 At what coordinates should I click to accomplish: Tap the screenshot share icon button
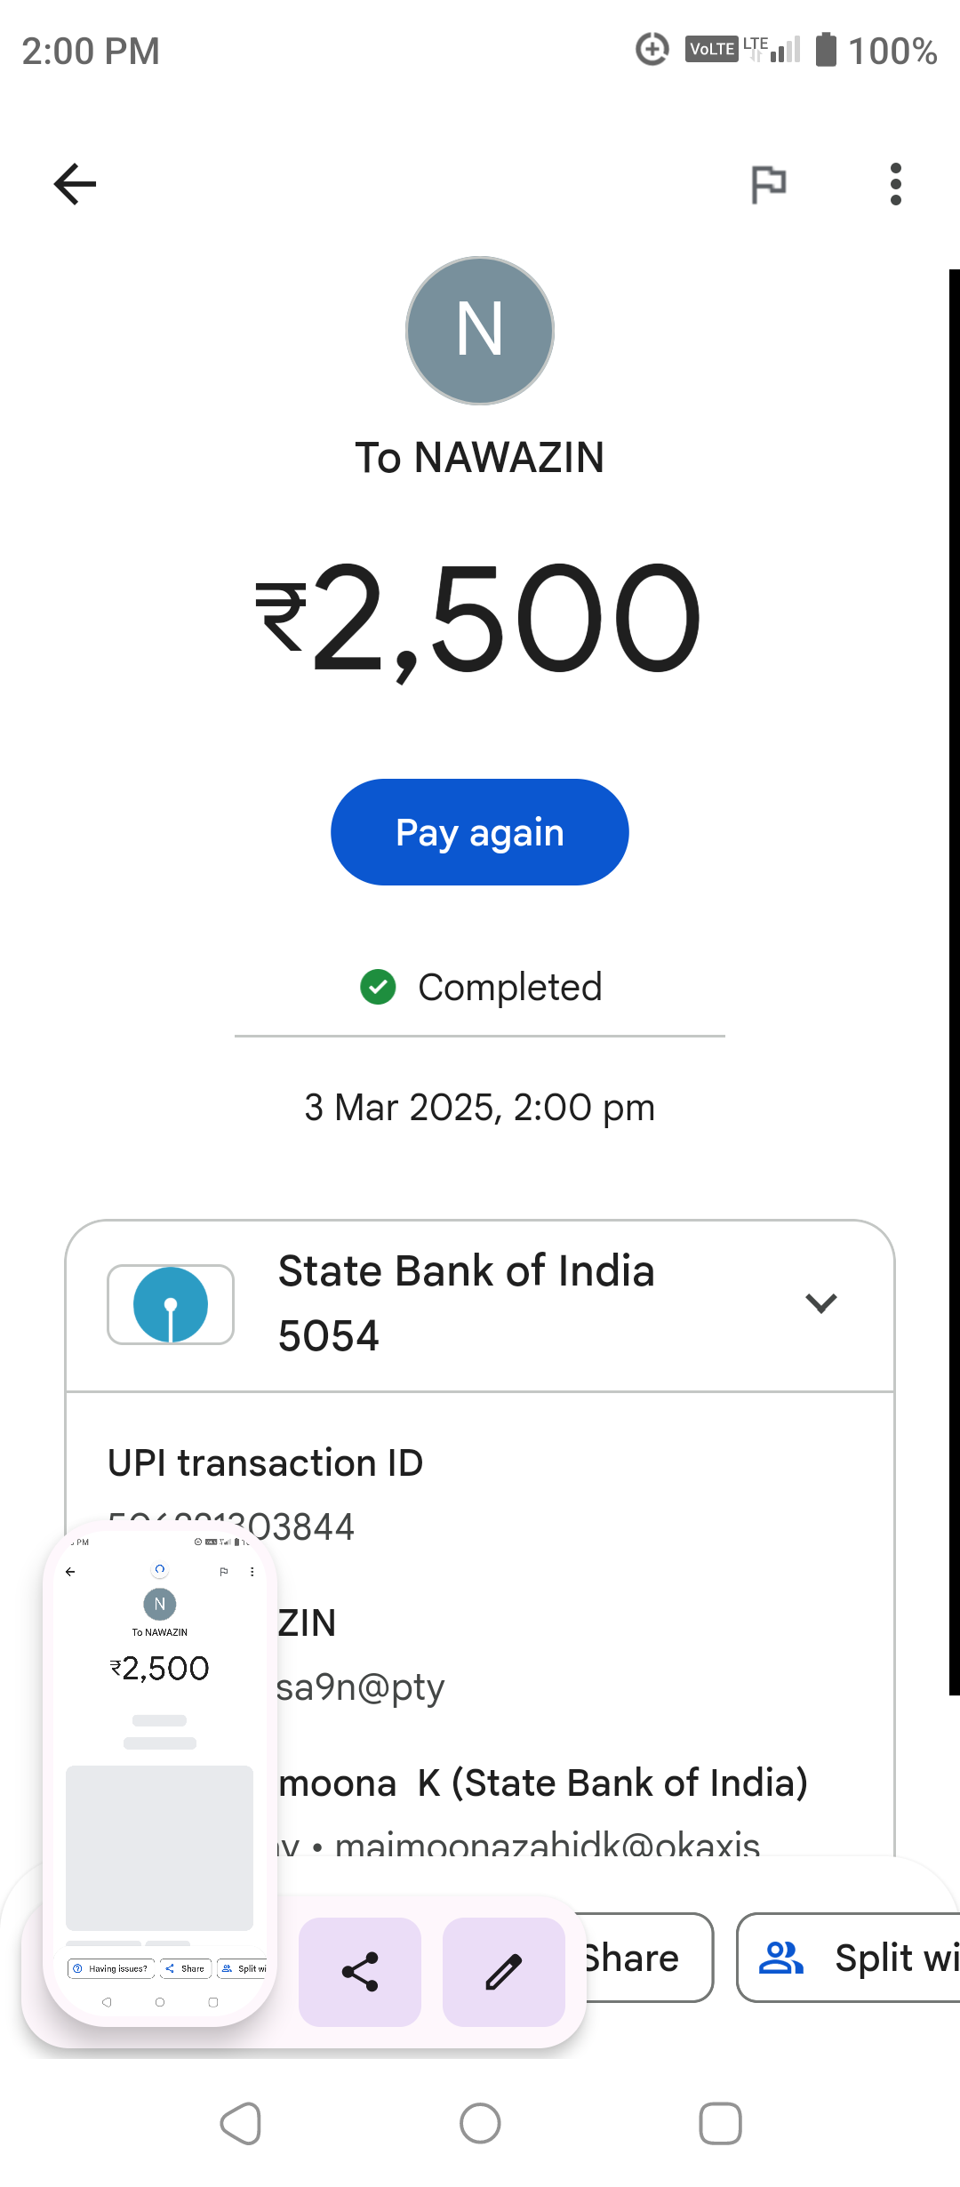(360, 1972)
